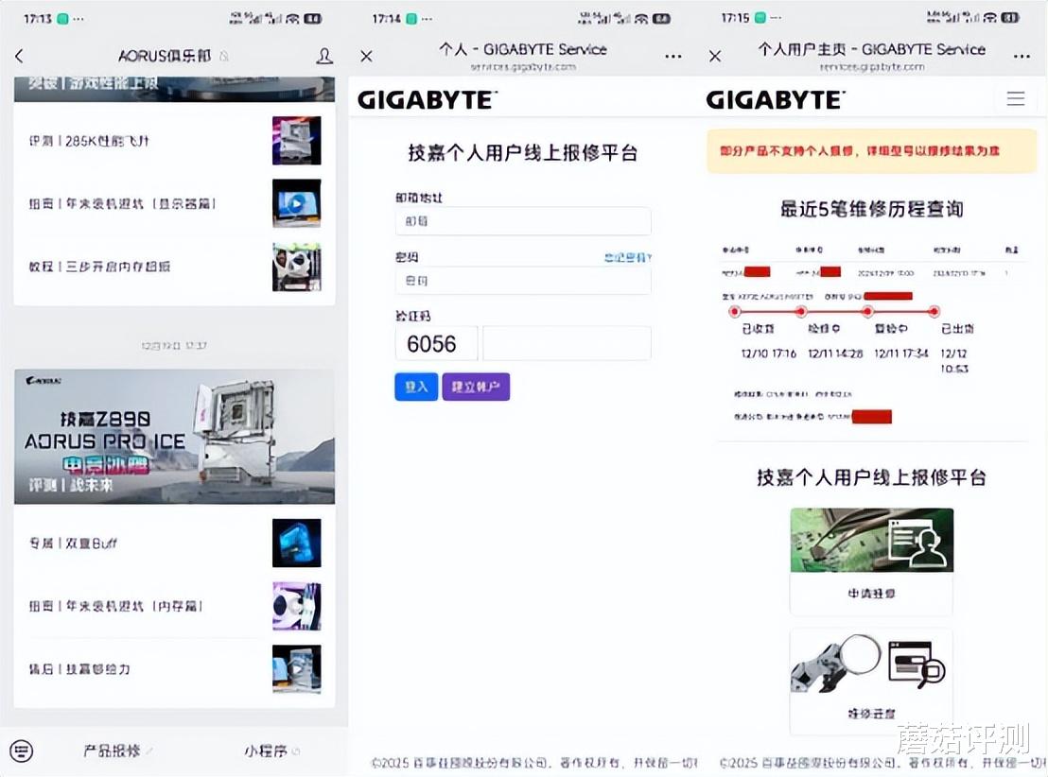Open Z890 AORUS PRO ICE banner
The width and height of the screenshot is (1048, 777).
174,437
